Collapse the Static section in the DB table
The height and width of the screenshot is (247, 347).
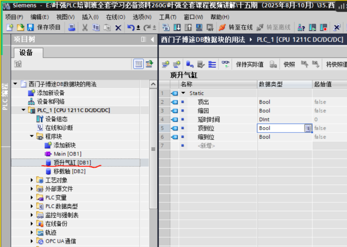(183, 93)
